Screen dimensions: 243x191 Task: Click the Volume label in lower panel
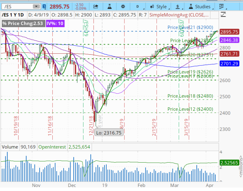pos(10,147)
